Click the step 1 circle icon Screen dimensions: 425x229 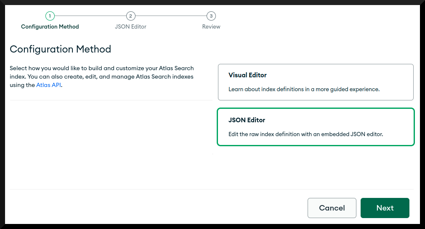(50, 16)
